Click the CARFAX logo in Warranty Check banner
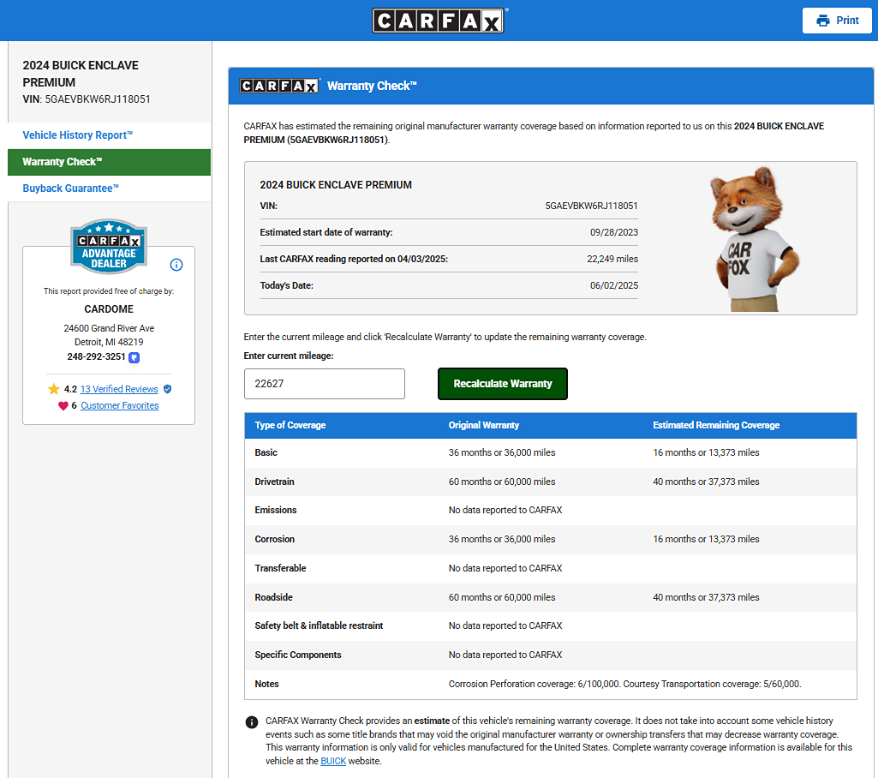 279,86
